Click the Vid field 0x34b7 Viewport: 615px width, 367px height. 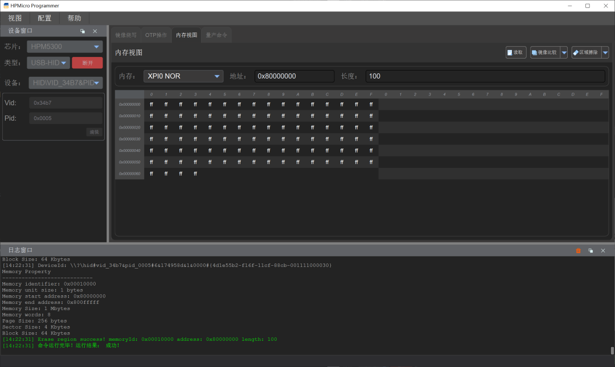[x=65, y=103]
